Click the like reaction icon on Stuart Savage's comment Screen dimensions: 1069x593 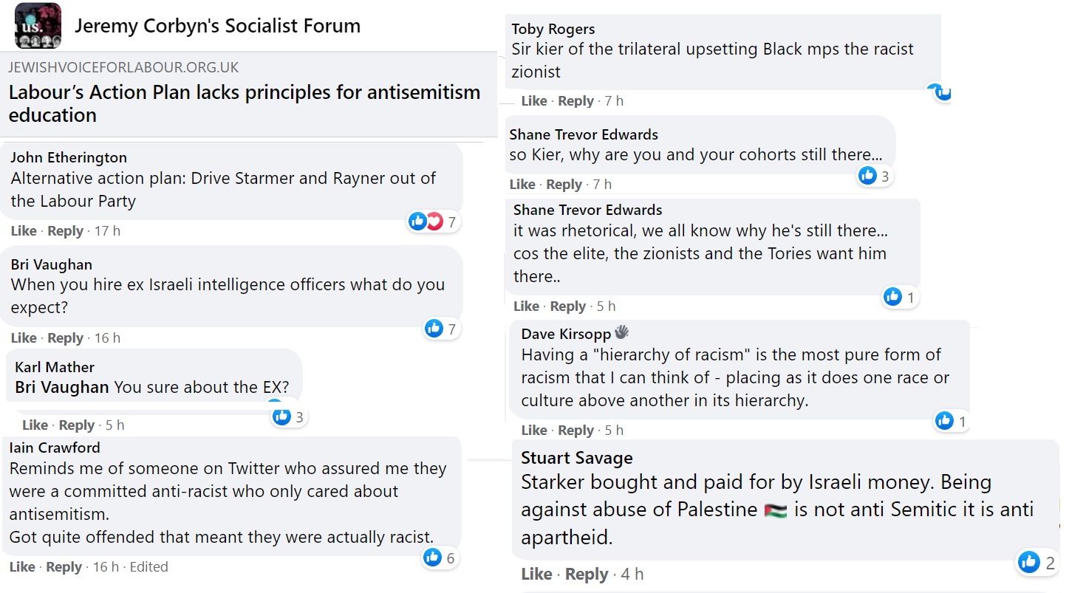[1028, 562]
